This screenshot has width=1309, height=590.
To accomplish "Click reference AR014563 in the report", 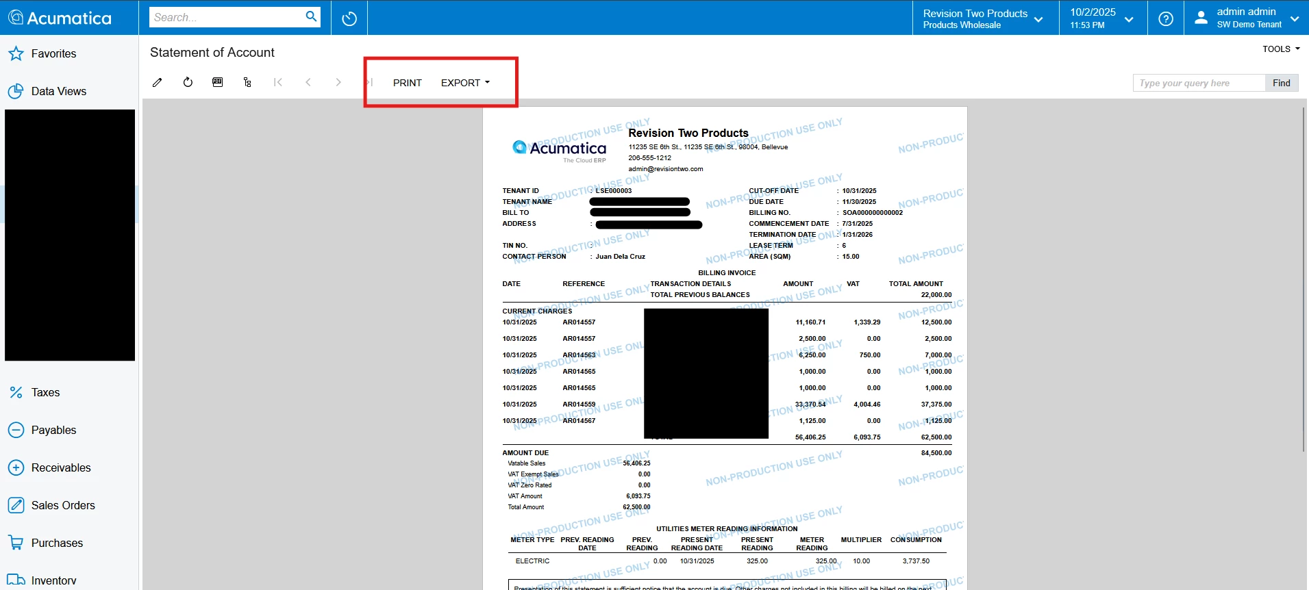I will pyautogui.click(x=579, y=355).
